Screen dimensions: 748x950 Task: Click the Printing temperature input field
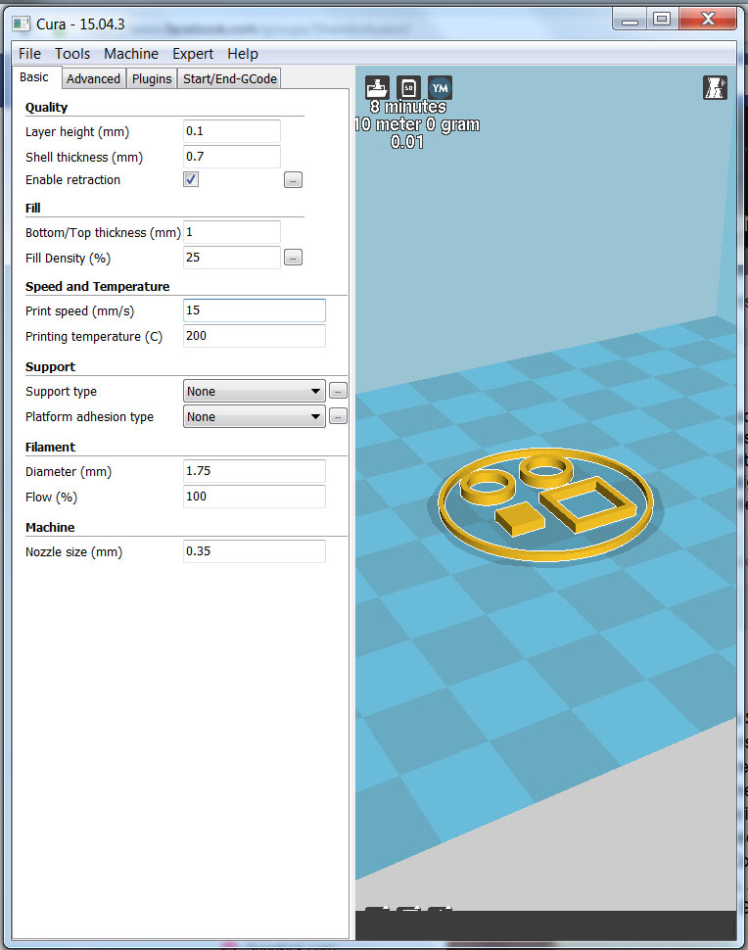(x=255, y=336)
